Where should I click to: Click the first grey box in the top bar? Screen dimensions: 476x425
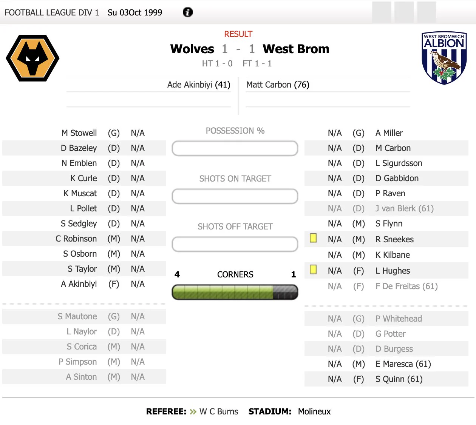(x=382, y=12)
